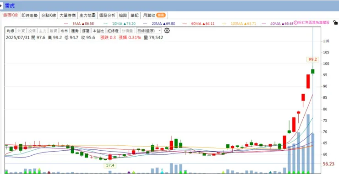Click the 99.2 high price label
The image size is (339, 174).
click(x=312, y=59)
